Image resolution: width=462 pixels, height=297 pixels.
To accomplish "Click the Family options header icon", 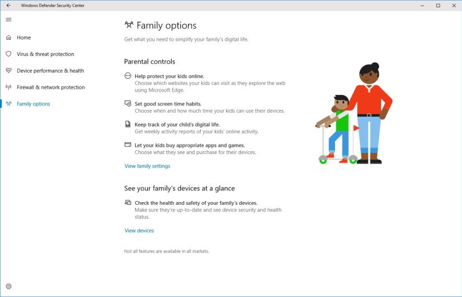I will [x=128, y=25].
